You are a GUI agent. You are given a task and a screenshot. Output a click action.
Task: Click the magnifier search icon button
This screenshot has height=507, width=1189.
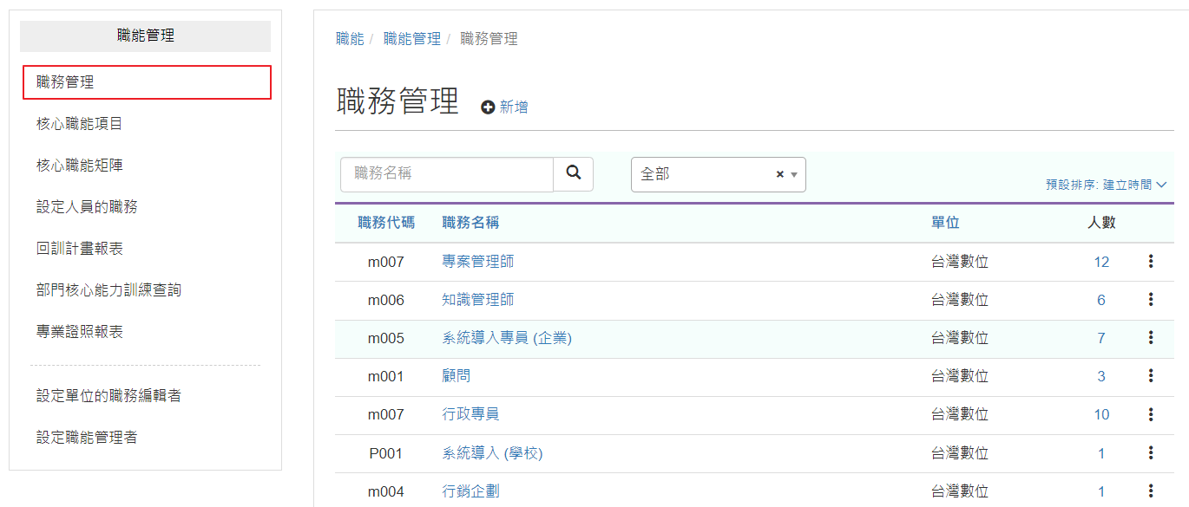574,173
